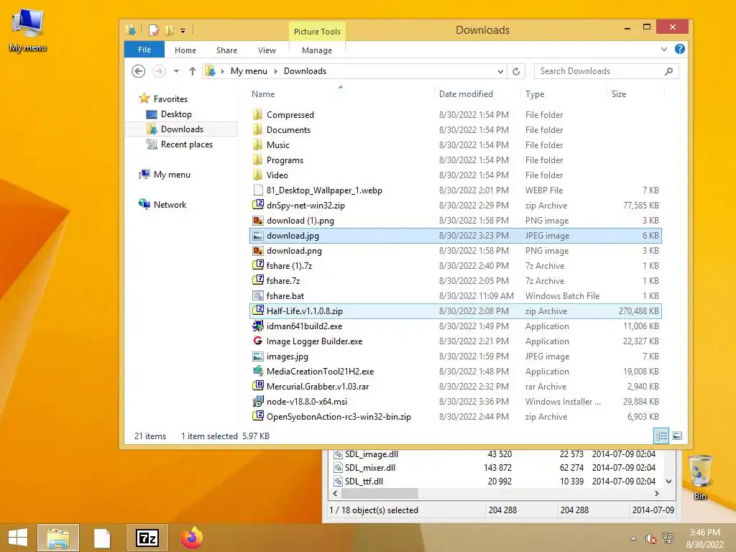This screenshot has width=736, height=552.
Task: Click the arrow between My menu and Downloads
Action: coord(275,71)
